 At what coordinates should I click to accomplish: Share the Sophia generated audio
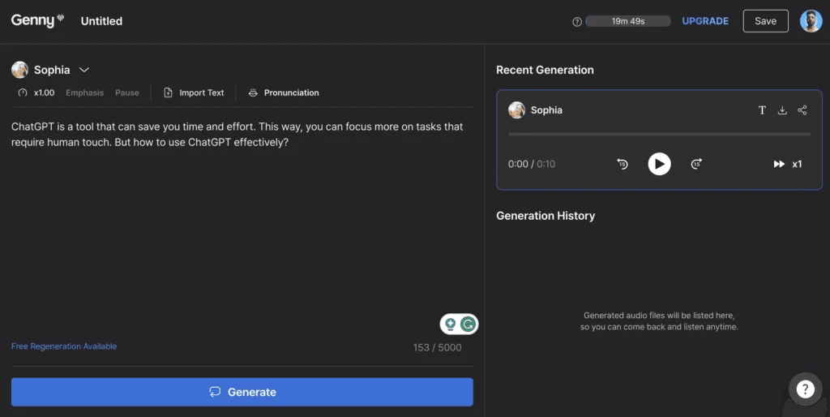(802, 110)
